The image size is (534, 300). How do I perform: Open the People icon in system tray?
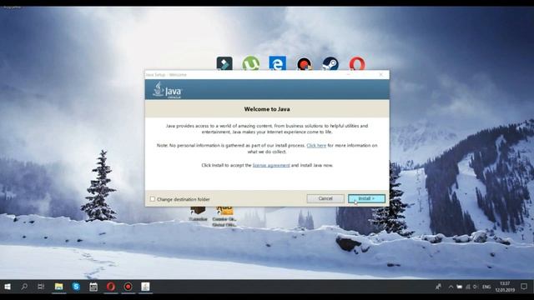pyautogui.click(x=438, y=287)
